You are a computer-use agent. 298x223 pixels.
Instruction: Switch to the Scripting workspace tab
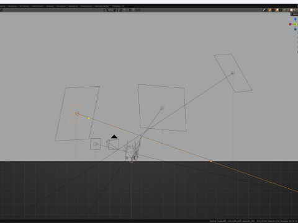[116, 6]
